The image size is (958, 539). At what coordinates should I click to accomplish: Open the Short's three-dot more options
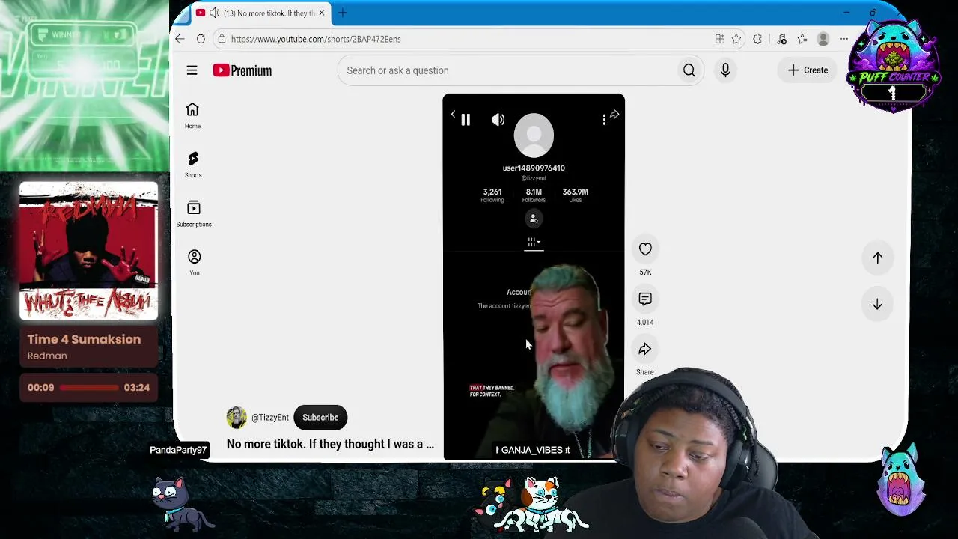click(x=604, y=120)
